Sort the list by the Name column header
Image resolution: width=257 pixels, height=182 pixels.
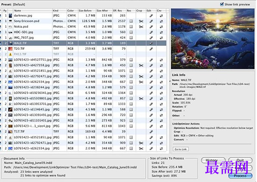(32, 11)
